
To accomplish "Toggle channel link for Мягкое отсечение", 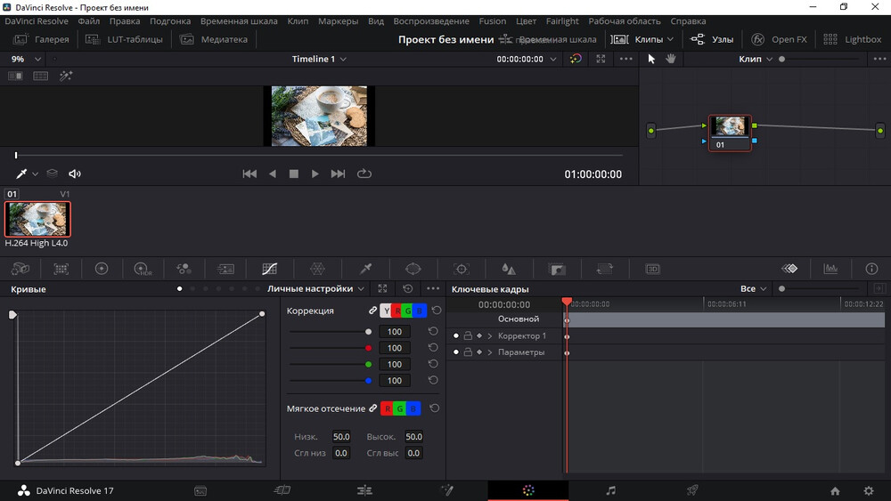I will (372, 408).
